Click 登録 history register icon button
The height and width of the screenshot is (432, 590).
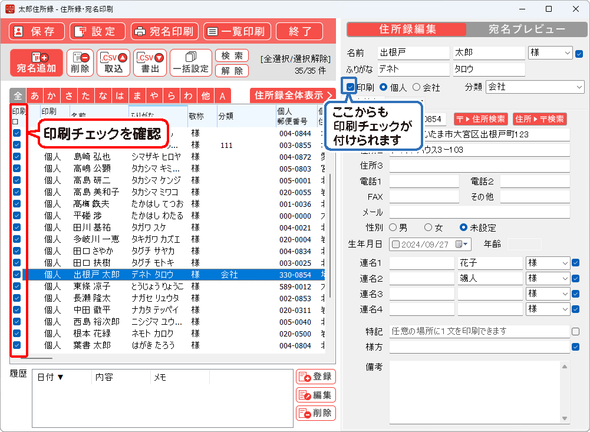click(x=315, y=377)
